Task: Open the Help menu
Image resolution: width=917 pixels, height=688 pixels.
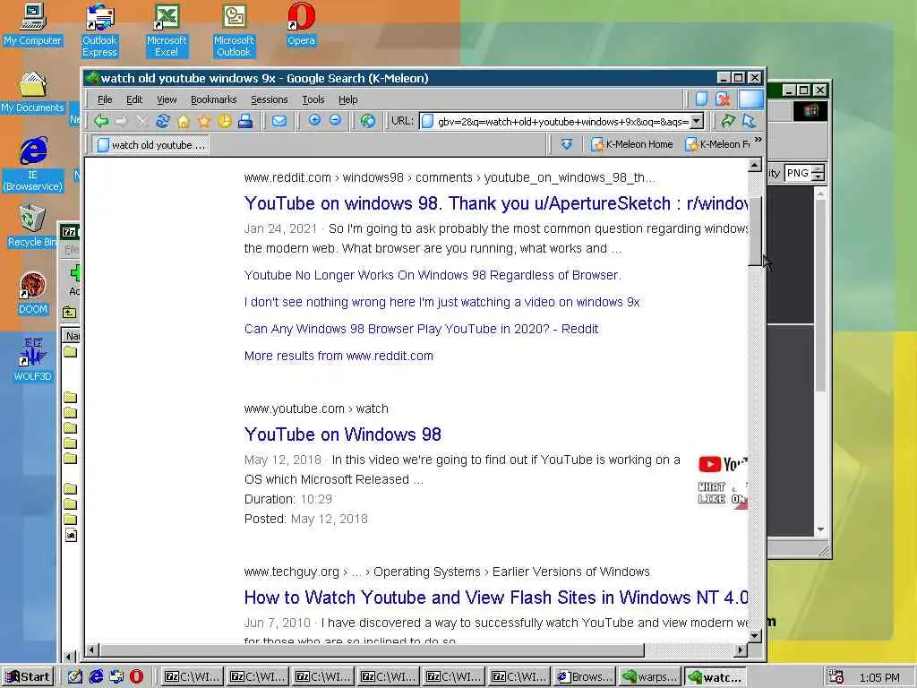Action: (x=348, y=99)
